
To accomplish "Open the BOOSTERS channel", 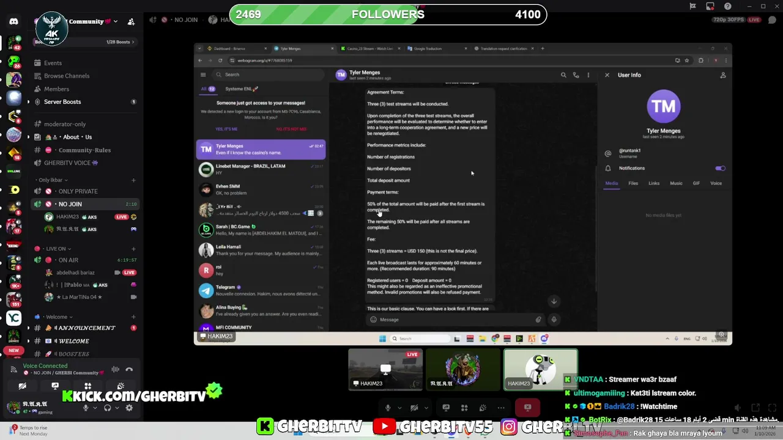I will (x=86, y=354).
